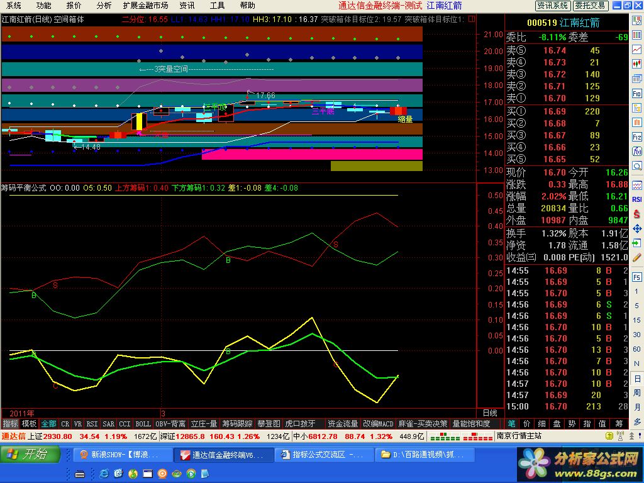Click the orange document sidebar icon
Screen dimensions: 644x483
637,123
